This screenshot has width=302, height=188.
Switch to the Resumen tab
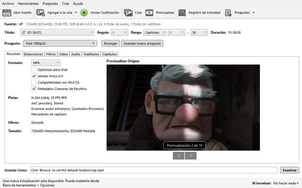pos(13,54)
